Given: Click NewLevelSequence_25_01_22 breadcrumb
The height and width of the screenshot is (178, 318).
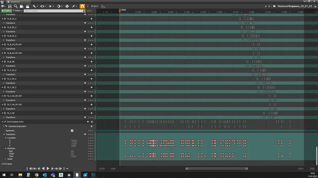Looking at the screenshot, I should click(x=295, y=6).
